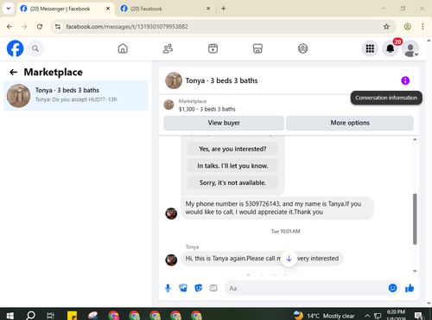The width and height of the screenshot is (432, 320).
Task: Click the chat scrollbar thumb
Action: 415,219
